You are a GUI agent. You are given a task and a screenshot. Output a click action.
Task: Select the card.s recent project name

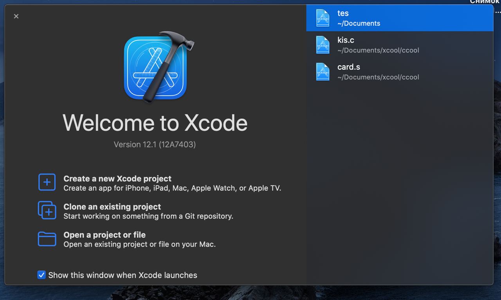(x=349, y=67)
